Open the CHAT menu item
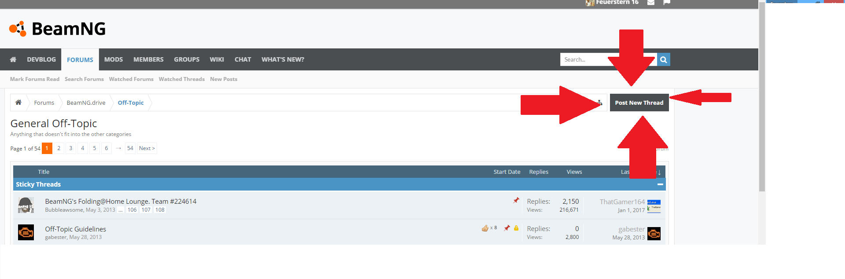This screenshot has height=279, width=845. pyautogui.click(x=242, y=59)
